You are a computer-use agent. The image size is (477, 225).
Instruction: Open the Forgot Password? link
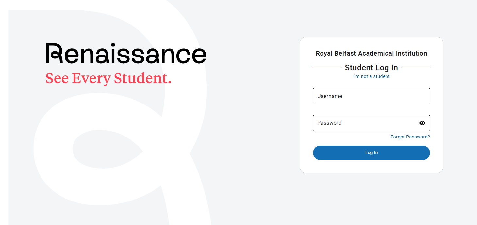pos(410,137)
